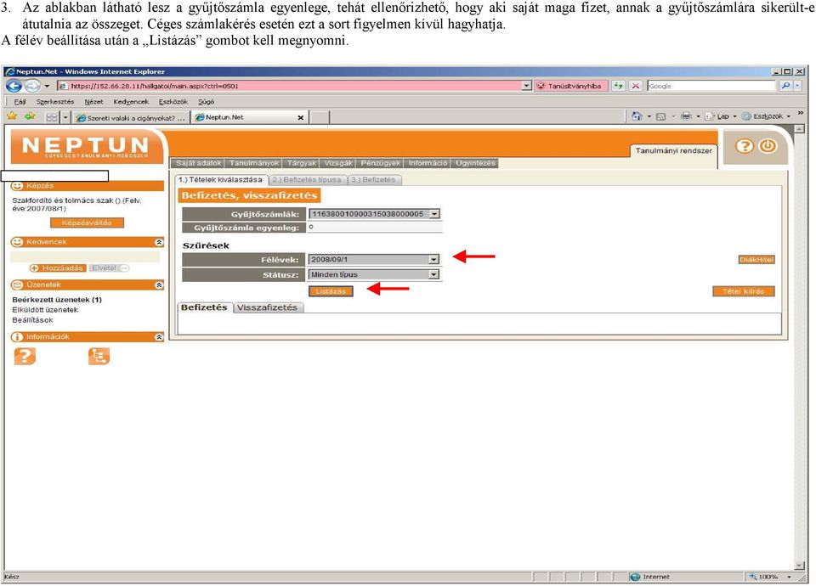Open the Saját adatok Neptun menu
Viewport: 816px width, 586px height.
coord(199,163)
